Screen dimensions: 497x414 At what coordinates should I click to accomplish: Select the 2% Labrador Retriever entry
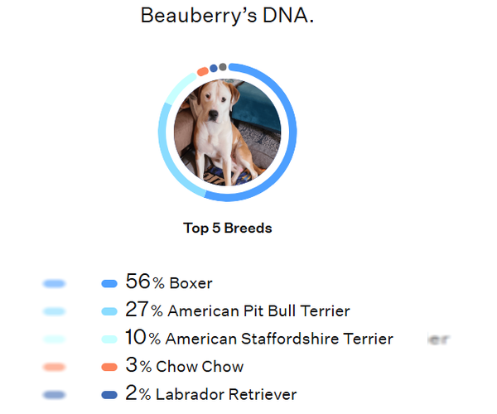[x=210, y=394]
